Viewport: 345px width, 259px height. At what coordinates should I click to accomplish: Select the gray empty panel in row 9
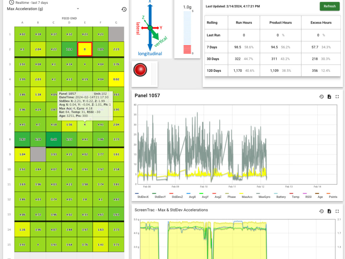(38, 154)
